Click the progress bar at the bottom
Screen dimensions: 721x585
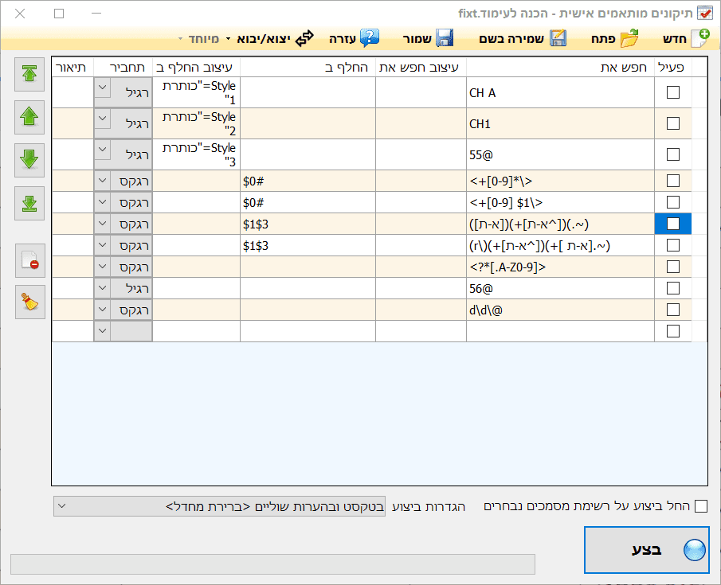pos(272,564)
